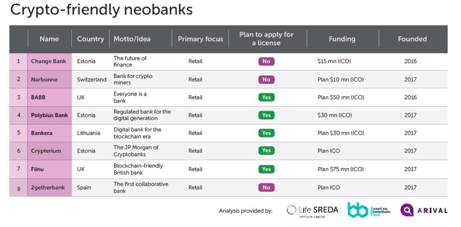
Task: Click The JP Morgan of Cryptobanks motto
Action: click(136, 151)
